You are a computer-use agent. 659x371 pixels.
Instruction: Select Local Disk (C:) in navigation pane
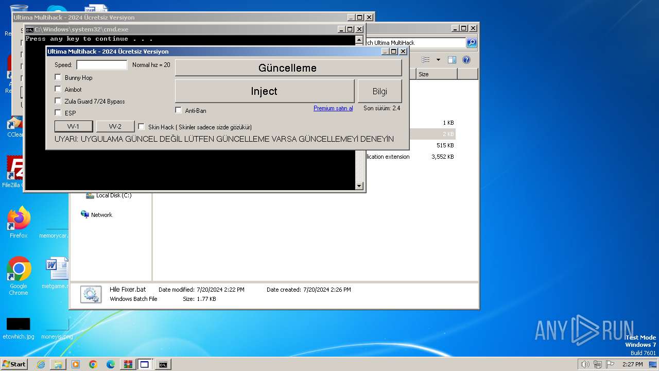(x=109, y=195)
